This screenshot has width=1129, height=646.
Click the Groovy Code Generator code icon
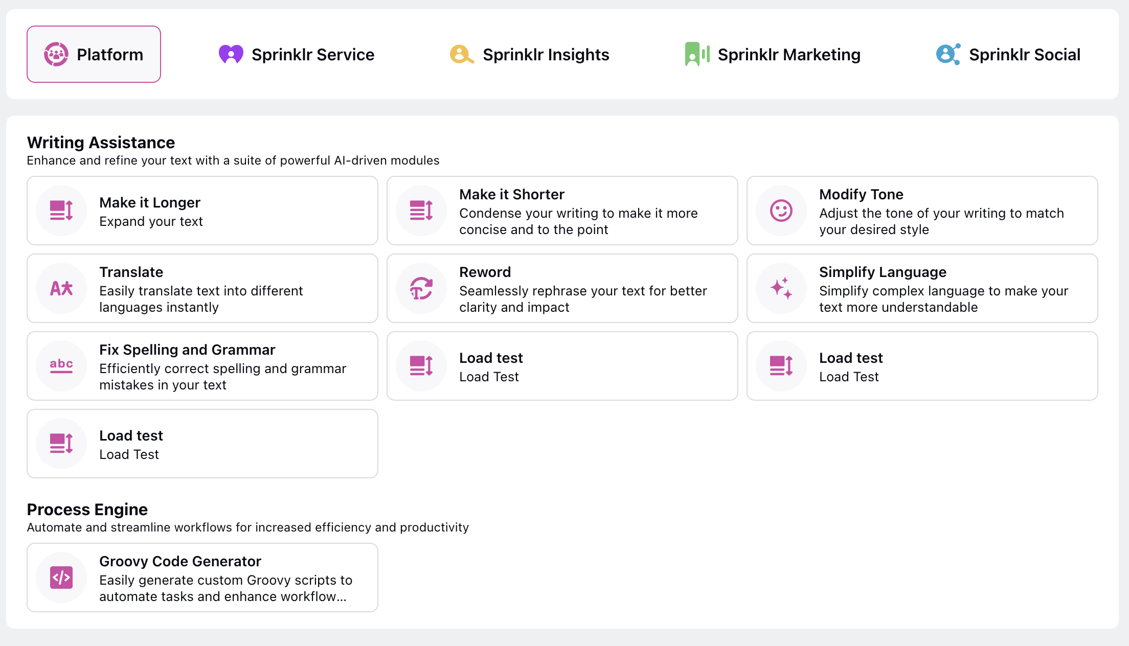tap(61, 578)
